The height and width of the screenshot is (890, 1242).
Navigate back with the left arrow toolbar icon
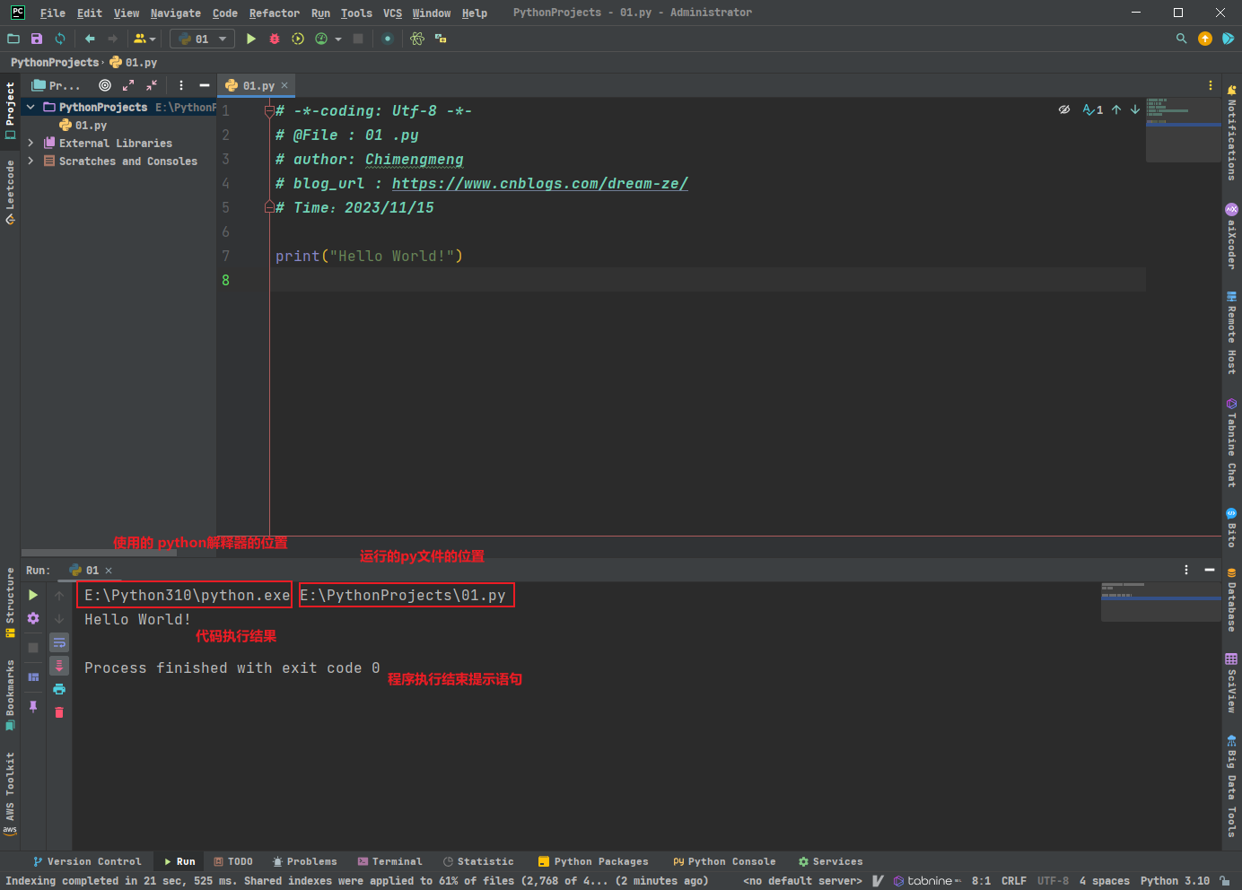(x=90, y=39)
